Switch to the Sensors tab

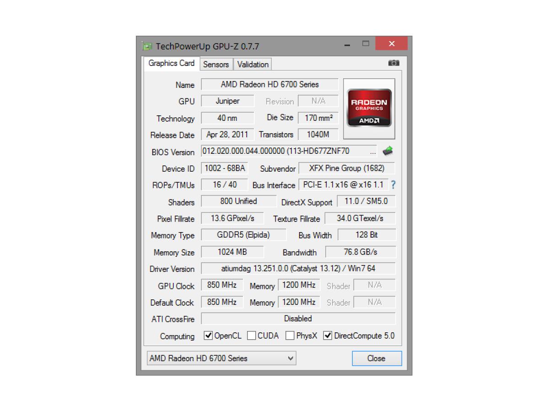click(216, 64)
